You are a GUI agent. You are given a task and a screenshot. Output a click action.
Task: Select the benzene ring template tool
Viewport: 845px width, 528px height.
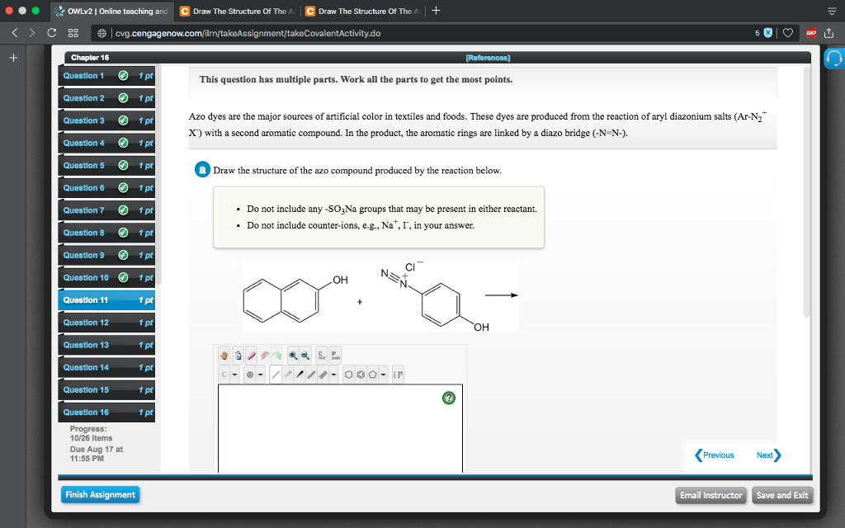[361, 375]
